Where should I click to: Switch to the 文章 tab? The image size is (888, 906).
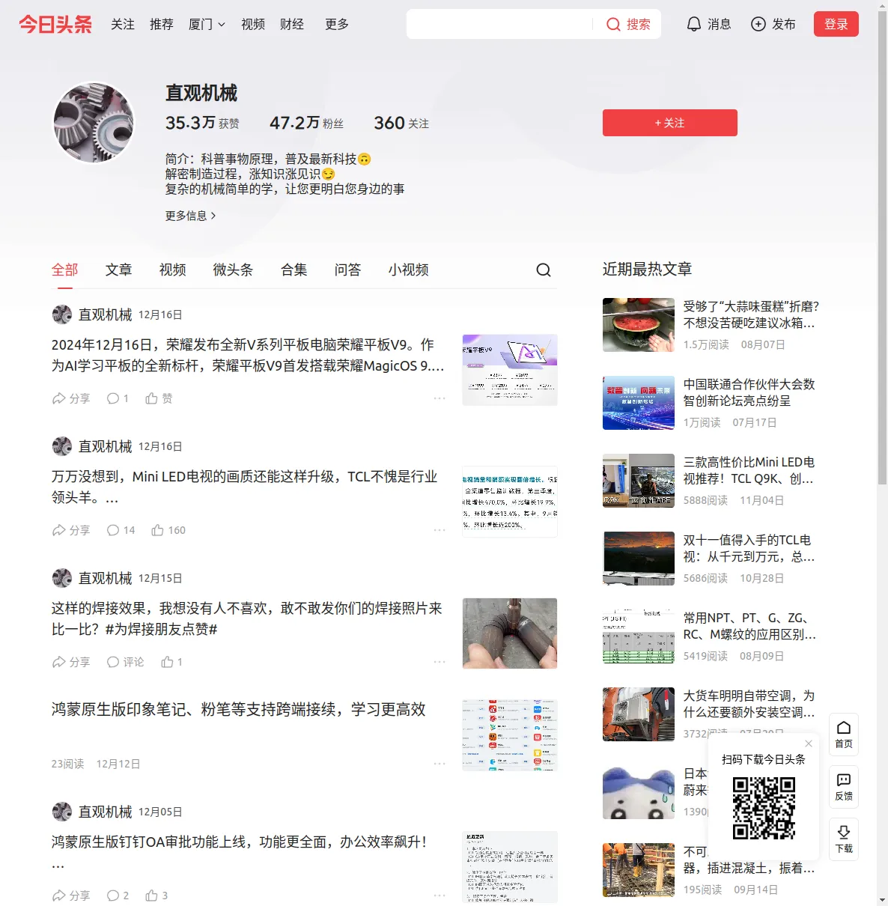click(118, 270)
